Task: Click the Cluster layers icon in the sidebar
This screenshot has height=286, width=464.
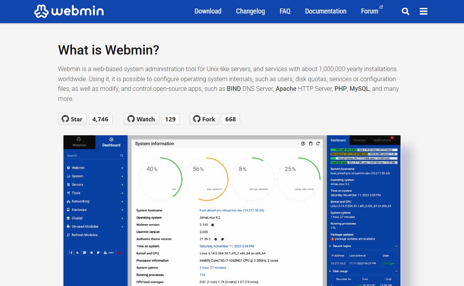Action: coord(68,218)
